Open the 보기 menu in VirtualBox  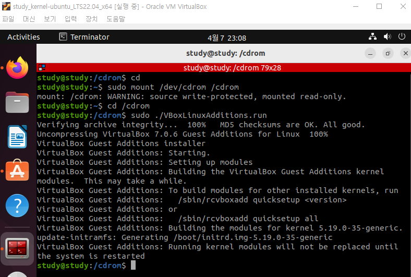[x=50, y=19]
